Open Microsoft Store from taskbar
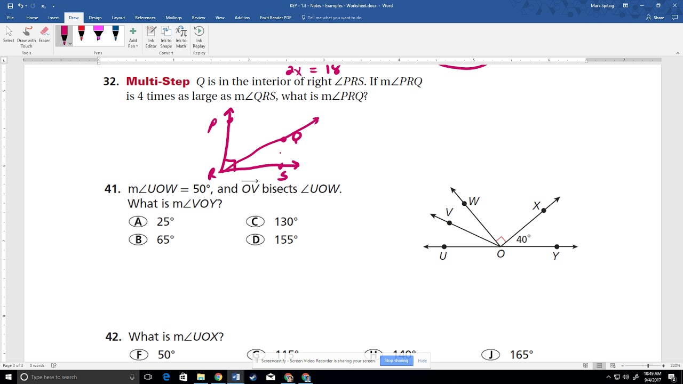This screenshot has width=683, height=384. click(x=184, y=377)
